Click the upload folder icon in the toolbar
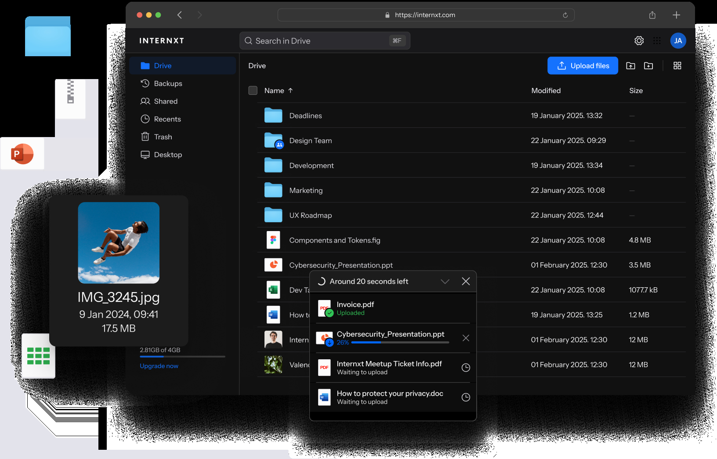 tap(630, 65)
